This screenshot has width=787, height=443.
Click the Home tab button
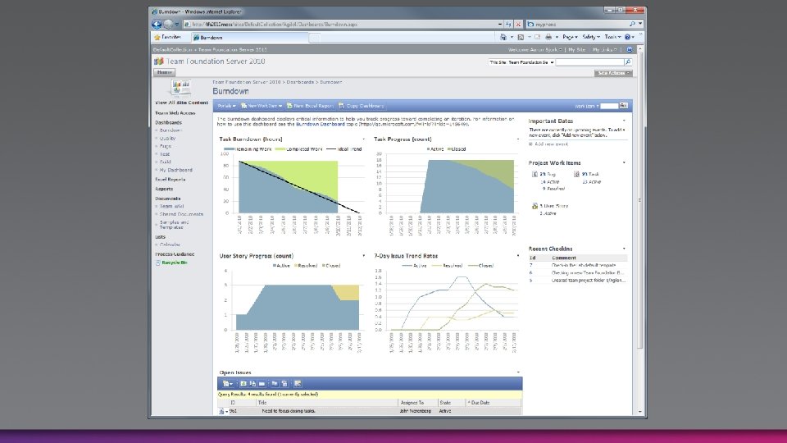pos(164,72)
